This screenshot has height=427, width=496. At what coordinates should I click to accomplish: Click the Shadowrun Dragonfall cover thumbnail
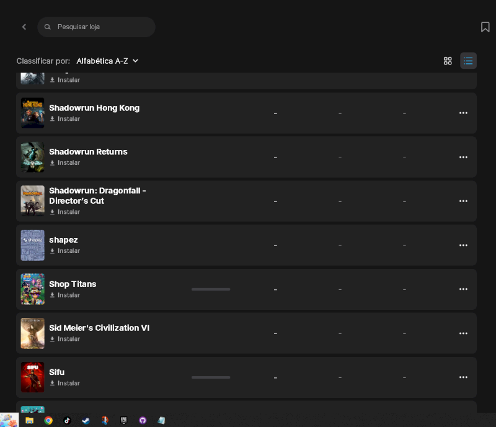(x=33, y=201)
